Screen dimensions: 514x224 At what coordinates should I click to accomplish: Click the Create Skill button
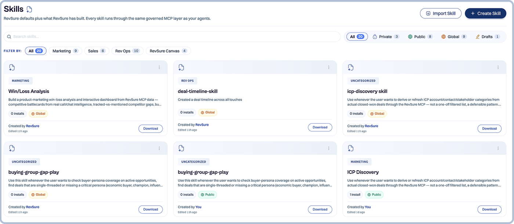tap(485, 14)
